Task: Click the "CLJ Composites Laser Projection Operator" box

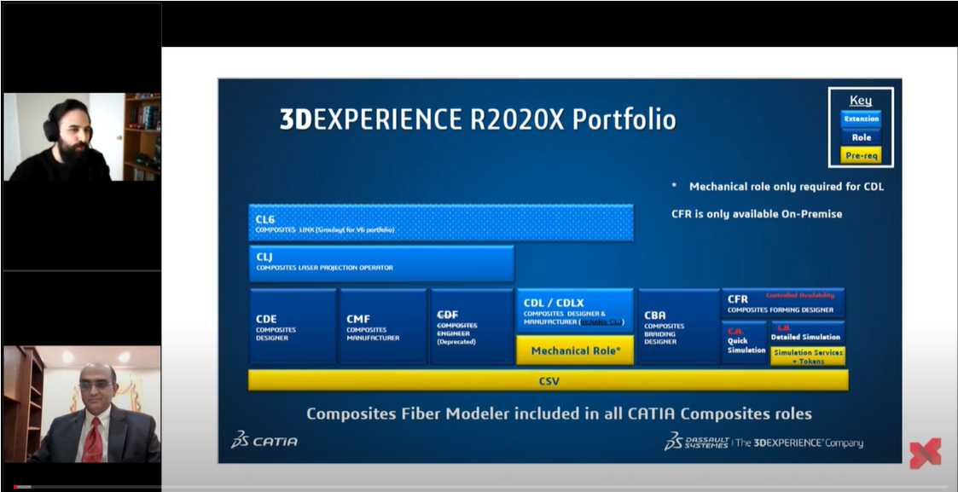Action: coord(381,263)
